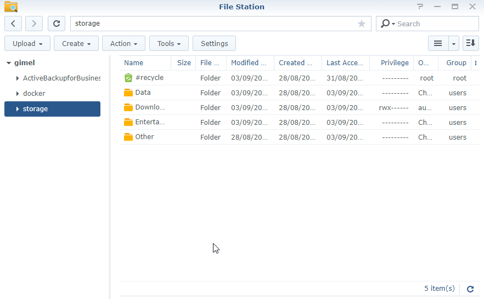Open the Action menu
484x299 pixels.
pos(123,44)
